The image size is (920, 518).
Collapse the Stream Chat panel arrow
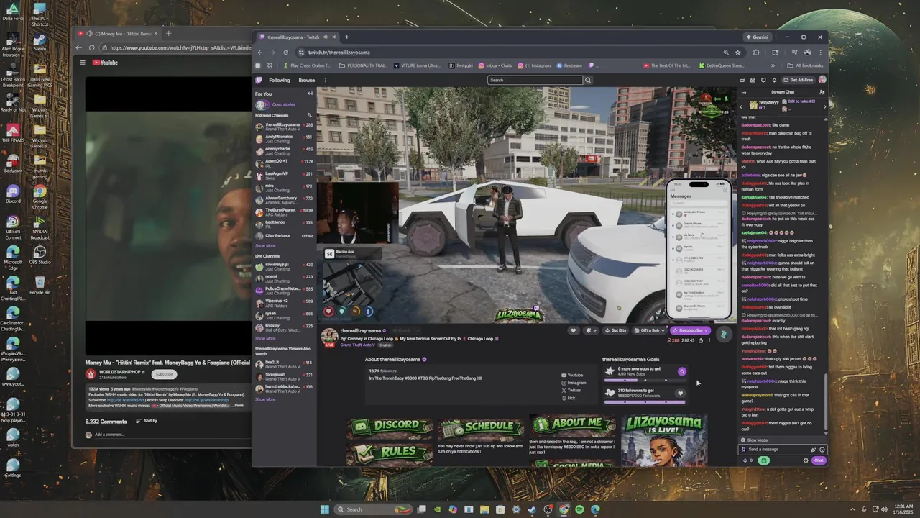click(744, 92)
